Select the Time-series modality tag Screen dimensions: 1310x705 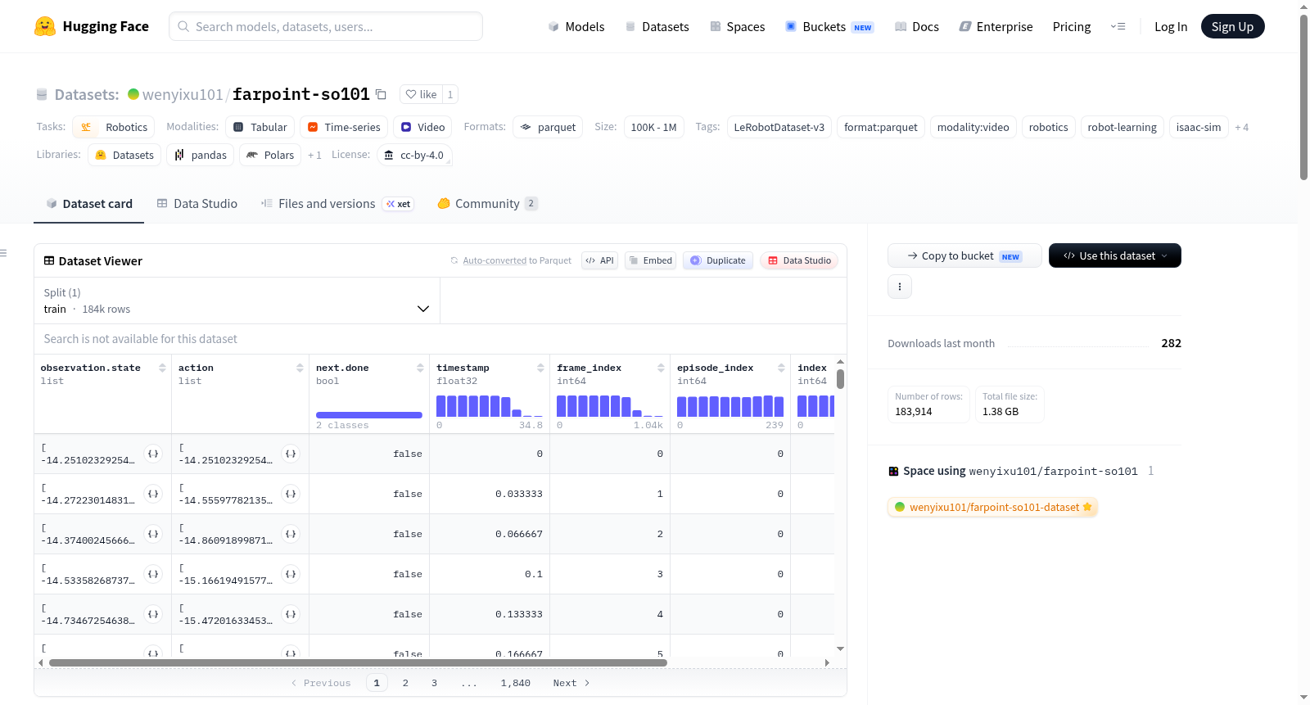(344, 127)
